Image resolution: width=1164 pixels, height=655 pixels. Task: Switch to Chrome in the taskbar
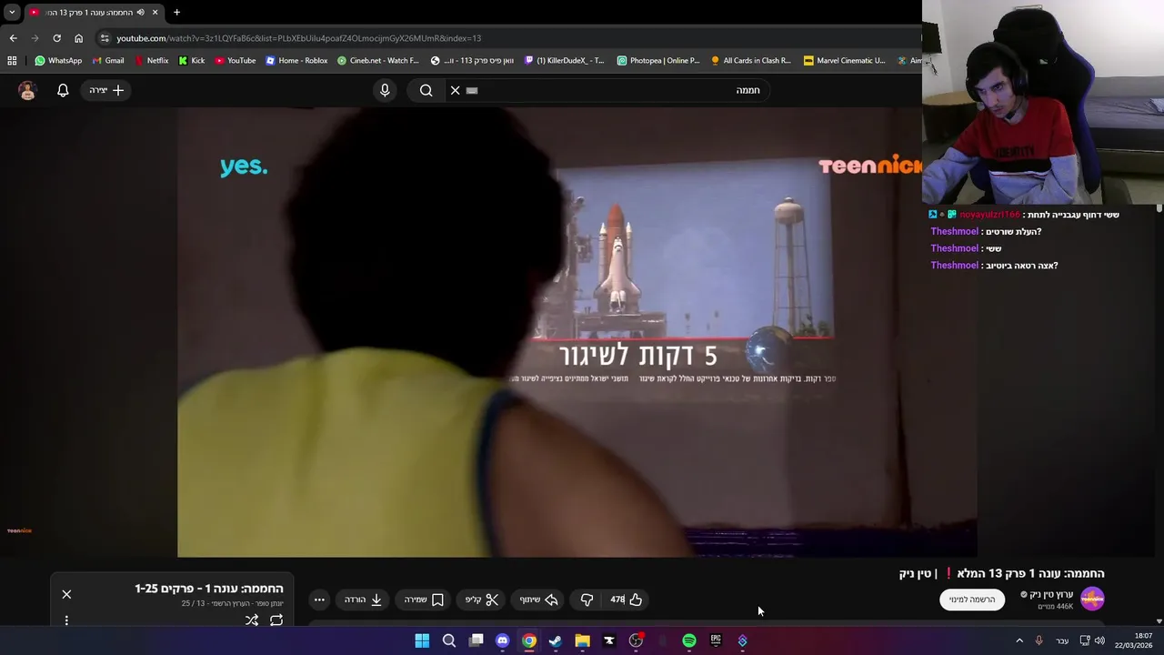(529, 640)
